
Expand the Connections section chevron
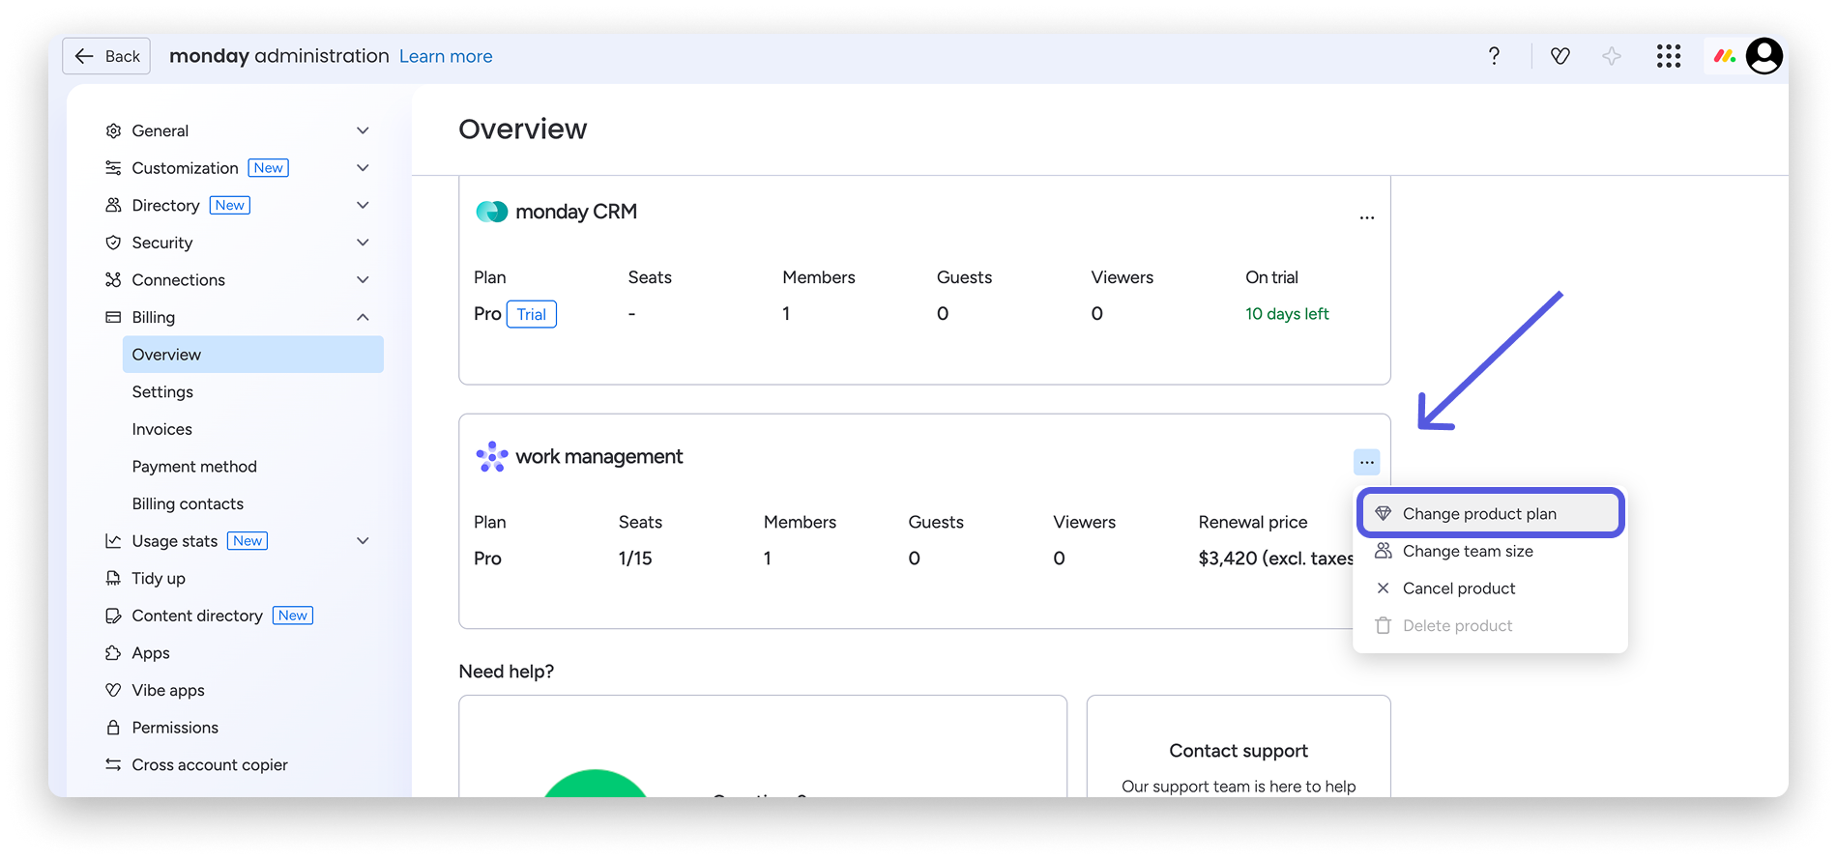(x=363, y=280)
